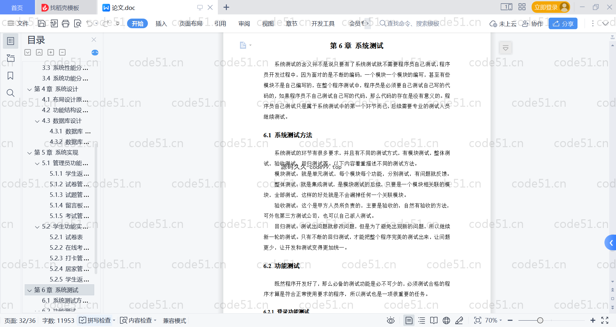Select the 开始 ribbon tab
Screen dimensions: 616x327
137,23
